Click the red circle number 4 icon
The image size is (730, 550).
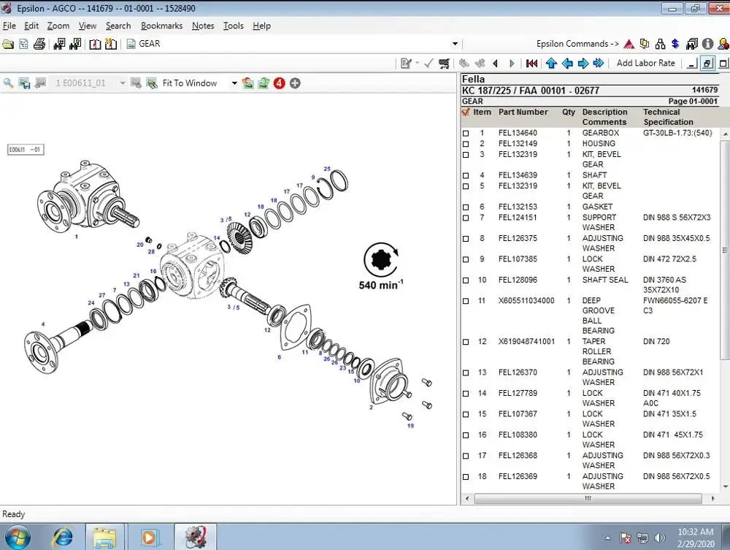coord(280,83)
